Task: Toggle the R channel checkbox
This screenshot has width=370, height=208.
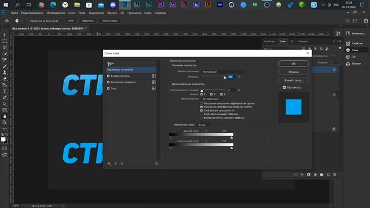Action: click(x=202, y=94)
